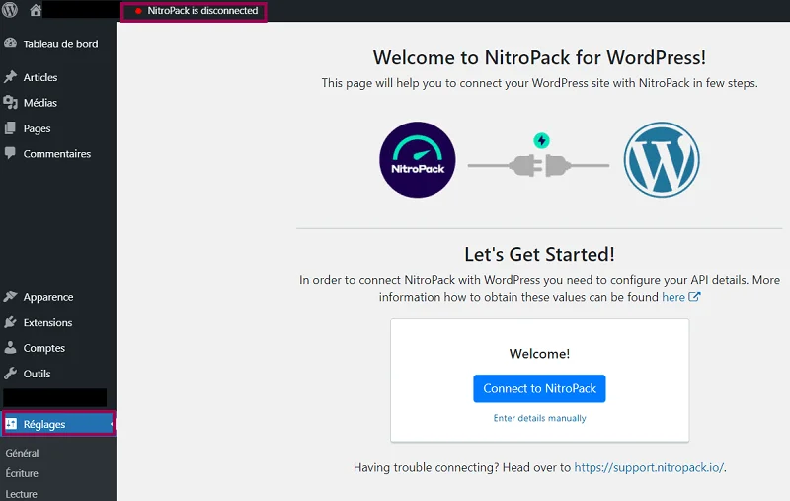Click the red disconnected status dot
This screenshot has width=790, height=501.
tap(138, 11)
